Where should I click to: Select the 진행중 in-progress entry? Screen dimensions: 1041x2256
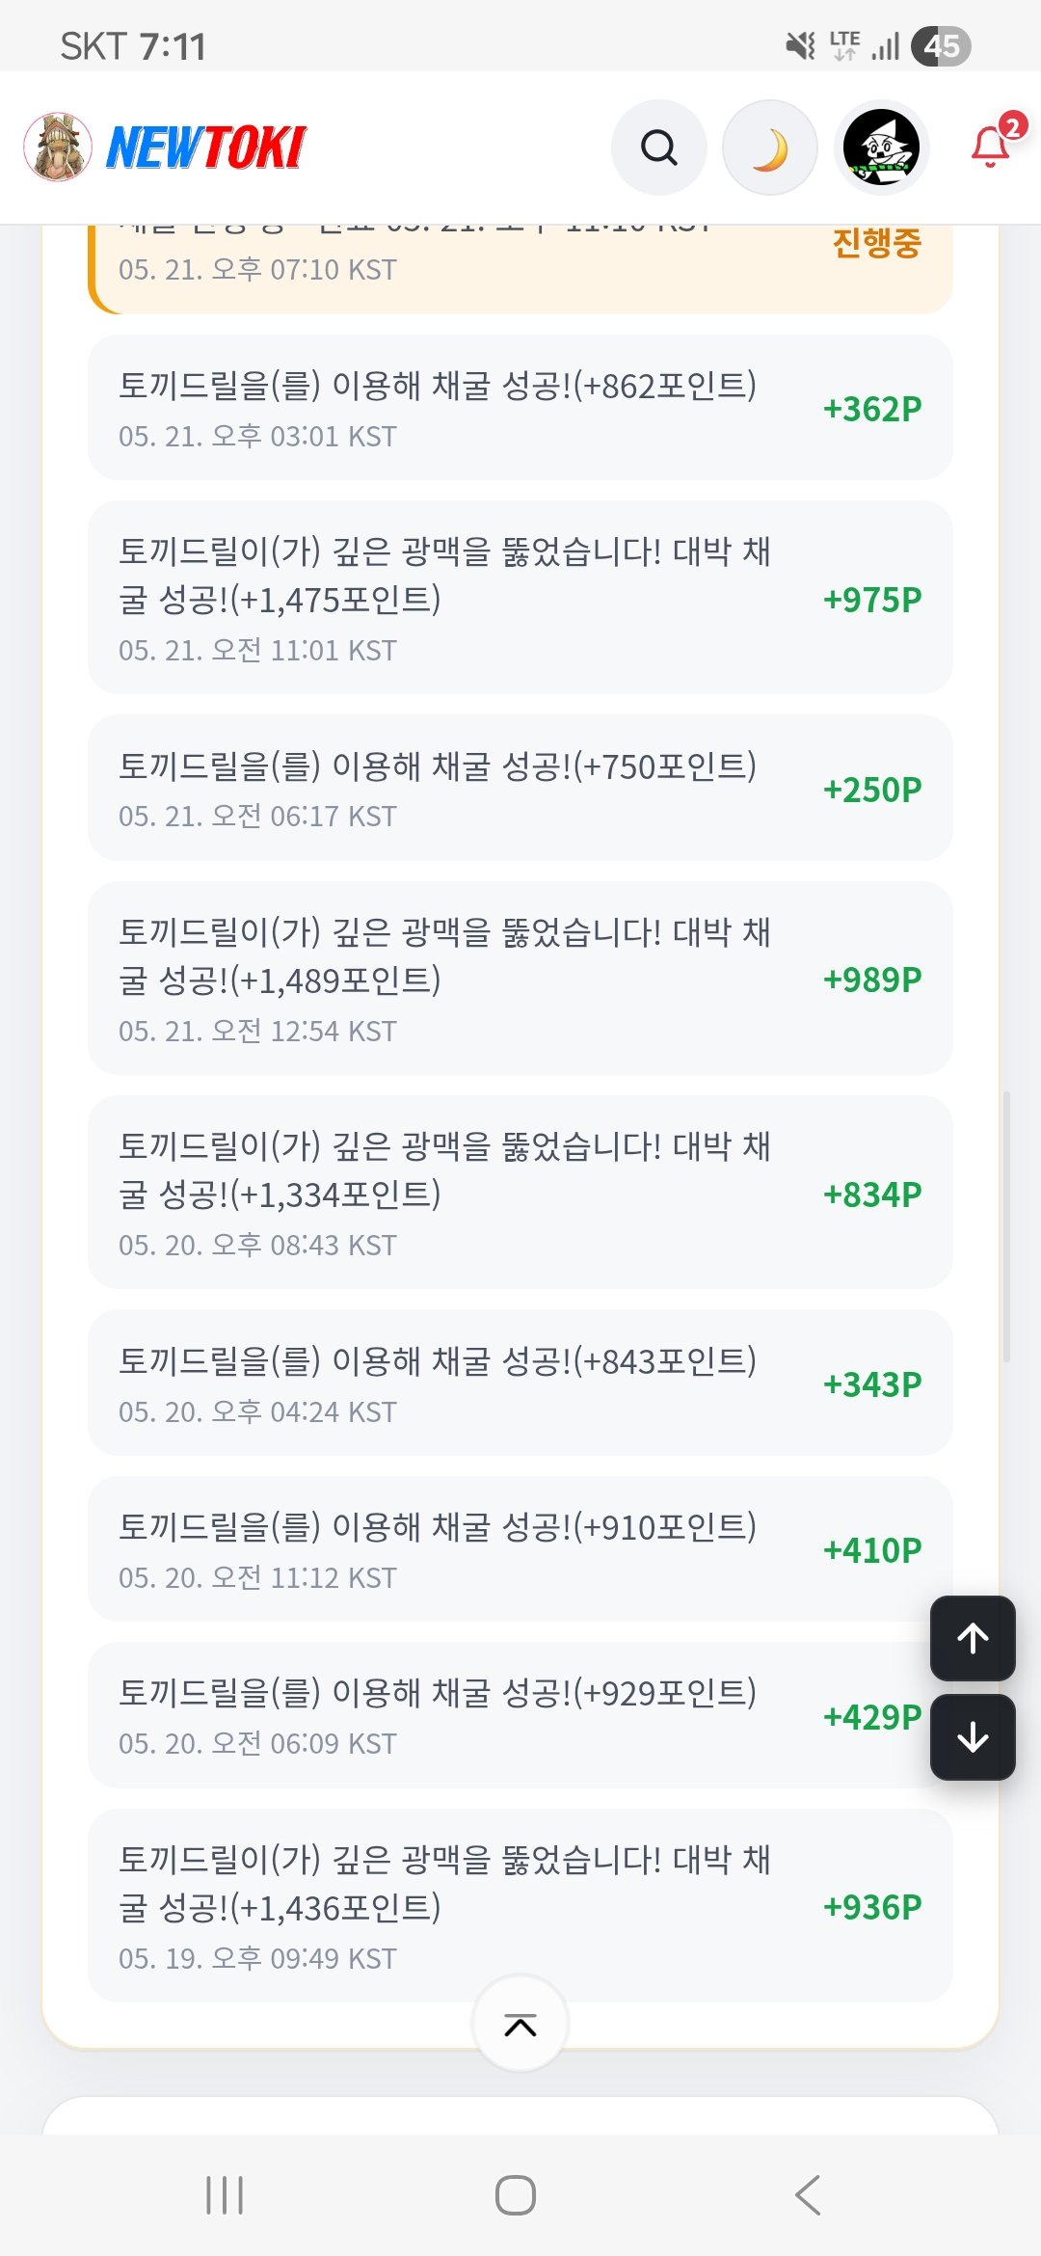coord(520,269)
